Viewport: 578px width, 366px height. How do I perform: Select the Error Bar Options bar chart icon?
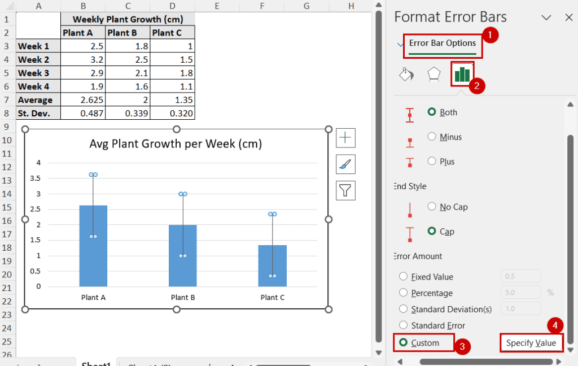(462, 74)
